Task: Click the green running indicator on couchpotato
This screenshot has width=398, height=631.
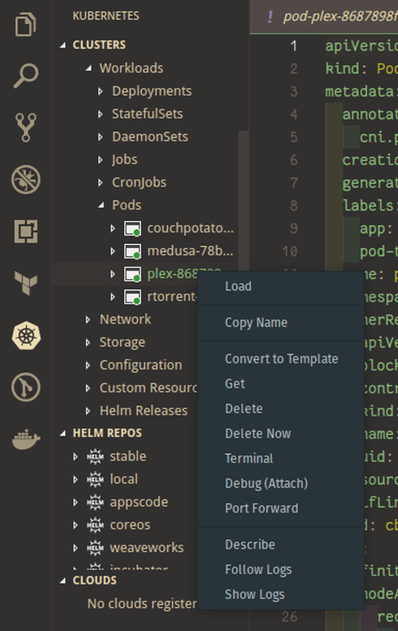Action: [135, 234]
